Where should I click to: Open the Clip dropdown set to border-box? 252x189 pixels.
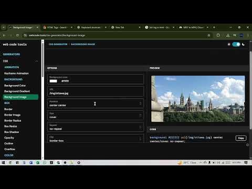(x=96, y=139)
